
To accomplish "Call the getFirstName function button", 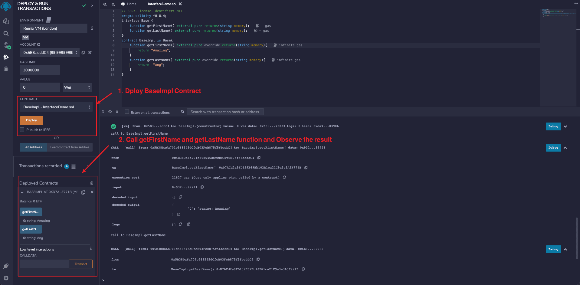I will point(31,212).
